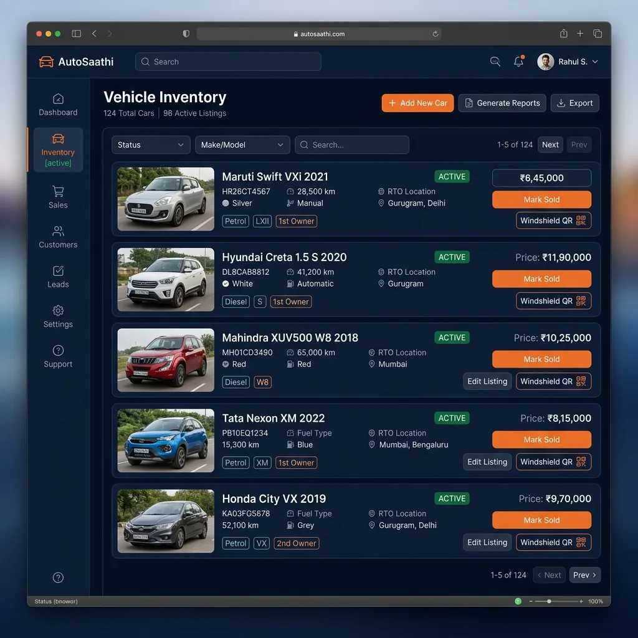Open Hyundai Creta car thumbnail
The image size is (638, 638).
tap(166, 280)
